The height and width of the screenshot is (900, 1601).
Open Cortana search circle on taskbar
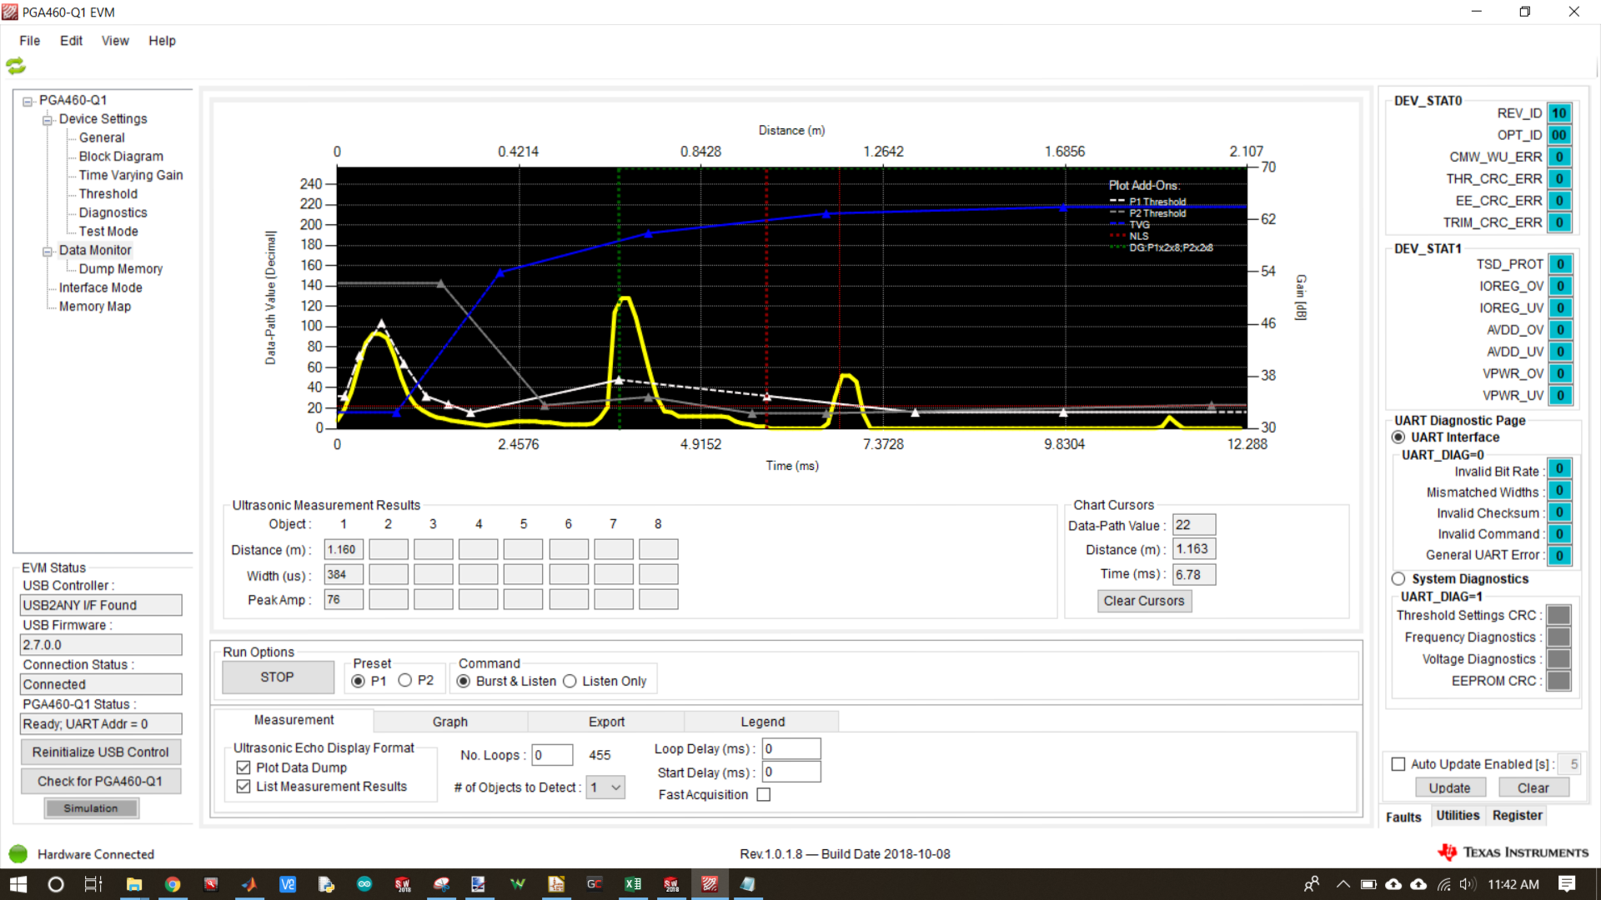56,884
